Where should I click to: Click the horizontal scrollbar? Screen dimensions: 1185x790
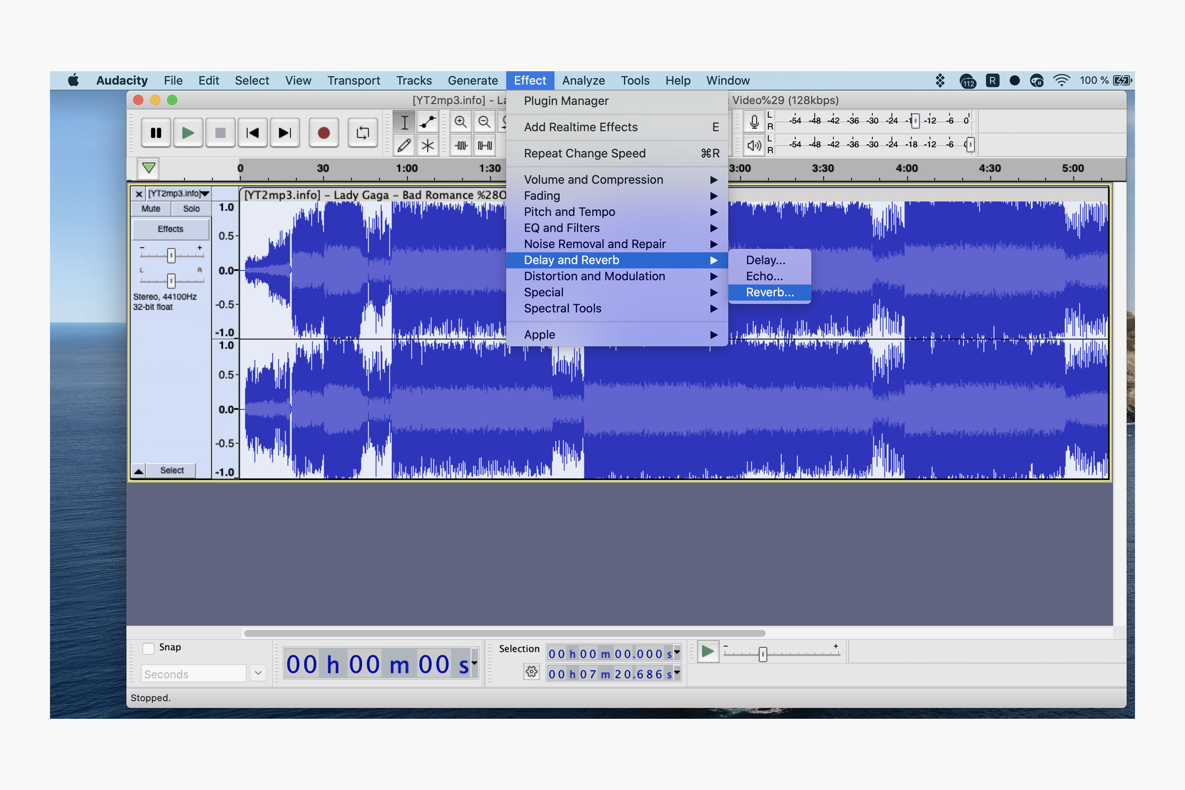pyautogui.click(x=504, y=633)
